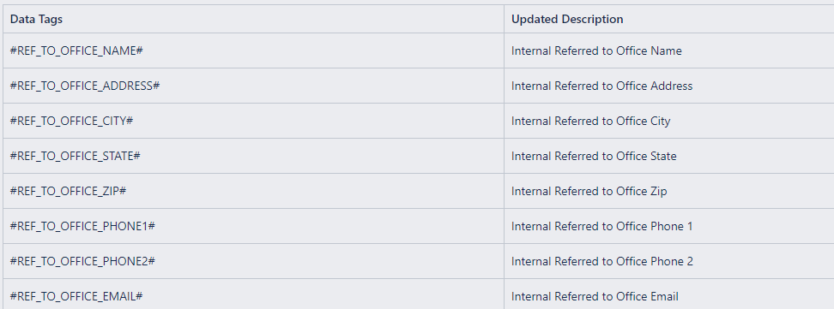Select the #REF_TO_OFFICE_EMAIL# tag cell
Viewport: 834px width, 309px height.
pyautogui.click(x=253, y=294)
